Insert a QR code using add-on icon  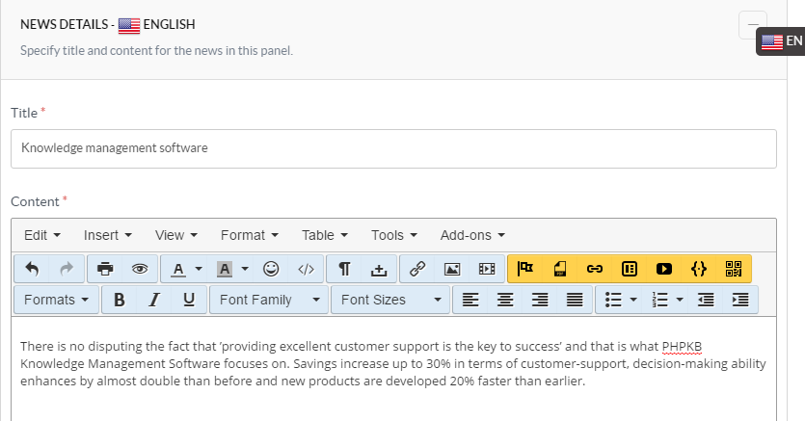[734, 269]
